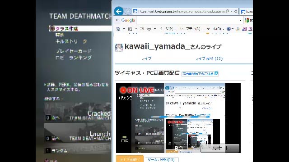Click the gray button over the player

pos(220,148)
